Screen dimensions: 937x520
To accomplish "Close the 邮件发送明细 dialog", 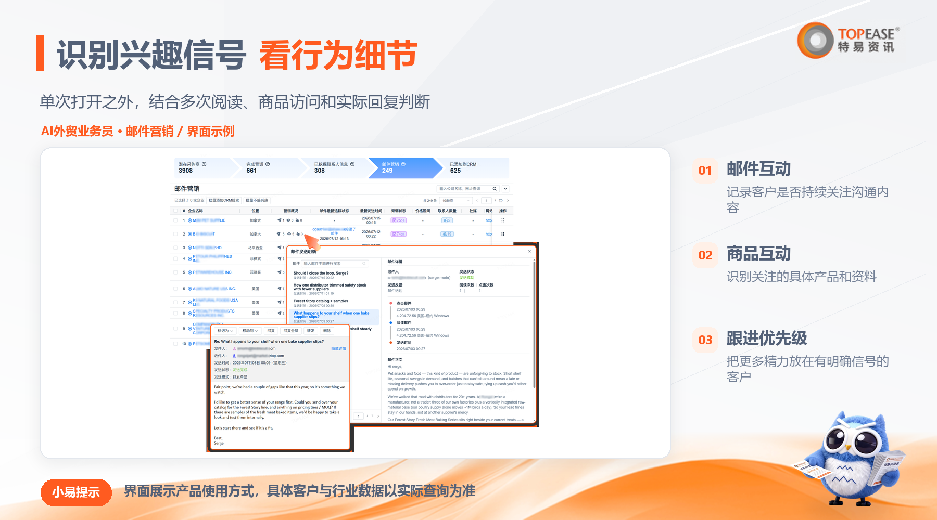I will point(530,251).
